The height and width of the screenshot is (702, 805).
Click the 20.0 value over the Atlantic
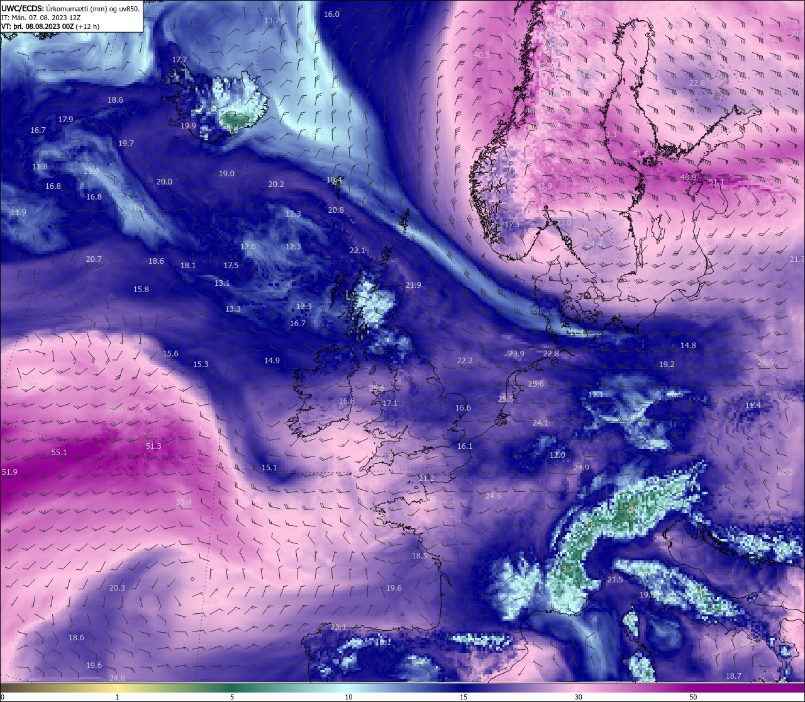(x=164, y=182)
